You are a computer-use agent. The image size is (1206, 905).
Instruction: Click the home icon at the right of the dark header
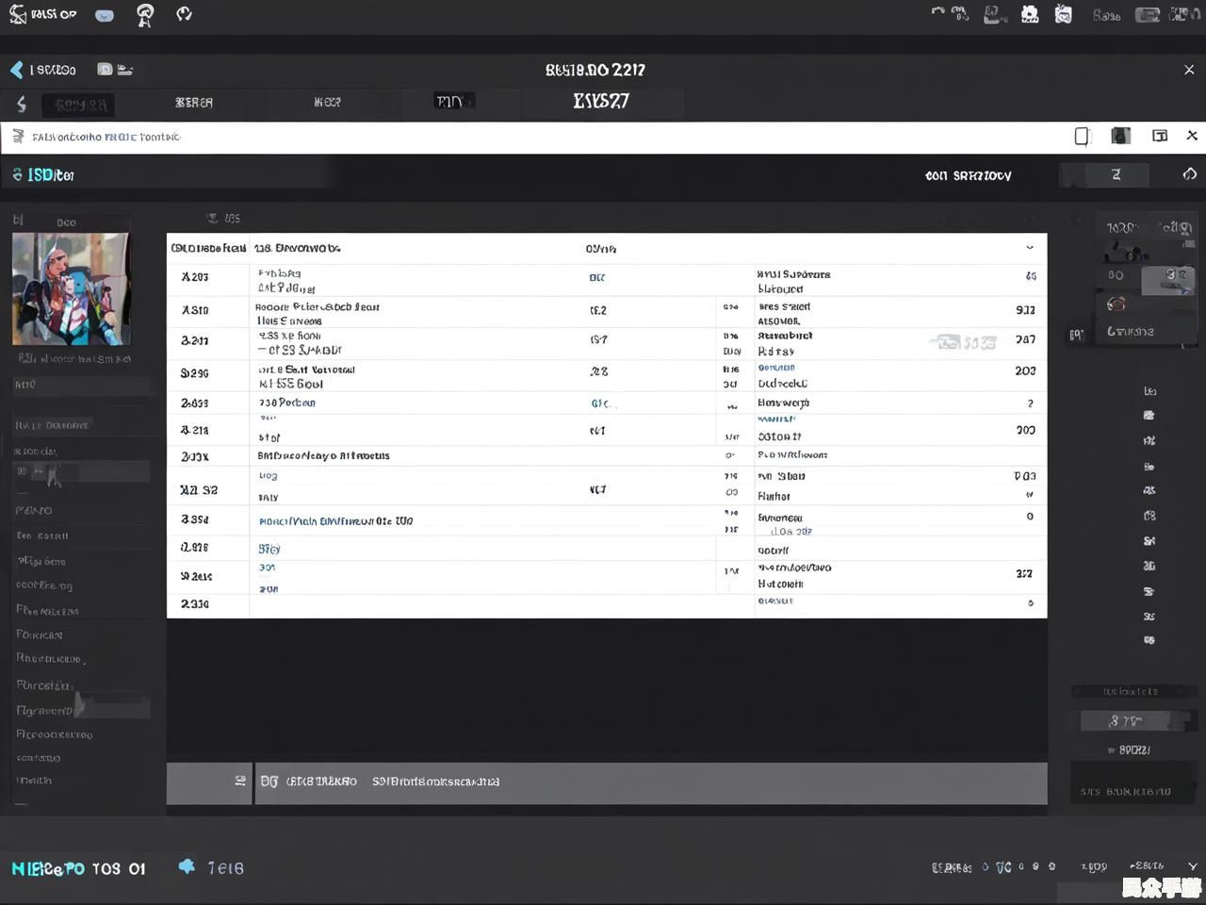point(1190,174)
